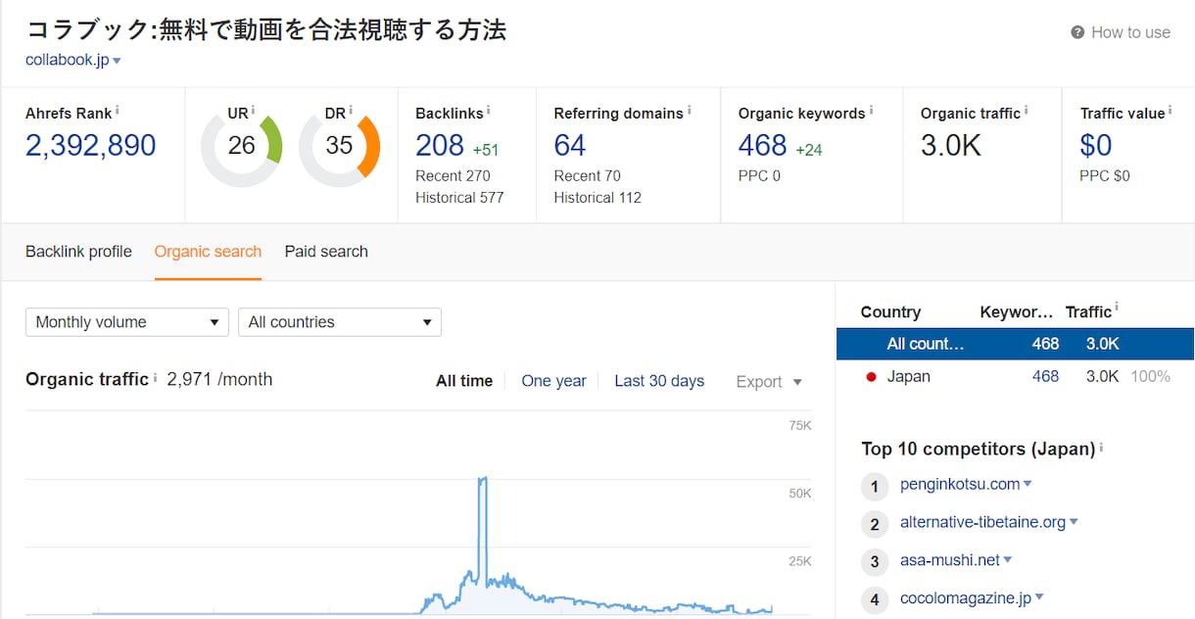
Task: Expand the collabook.jp domain dropdown arrow
Action: pyautogui.click(x=117, y=61)
